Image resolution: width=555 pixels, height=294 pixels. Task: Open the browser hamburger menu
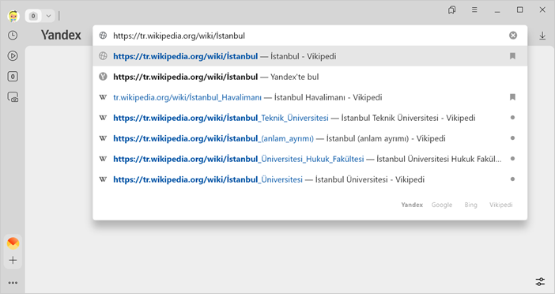(474, 10)
